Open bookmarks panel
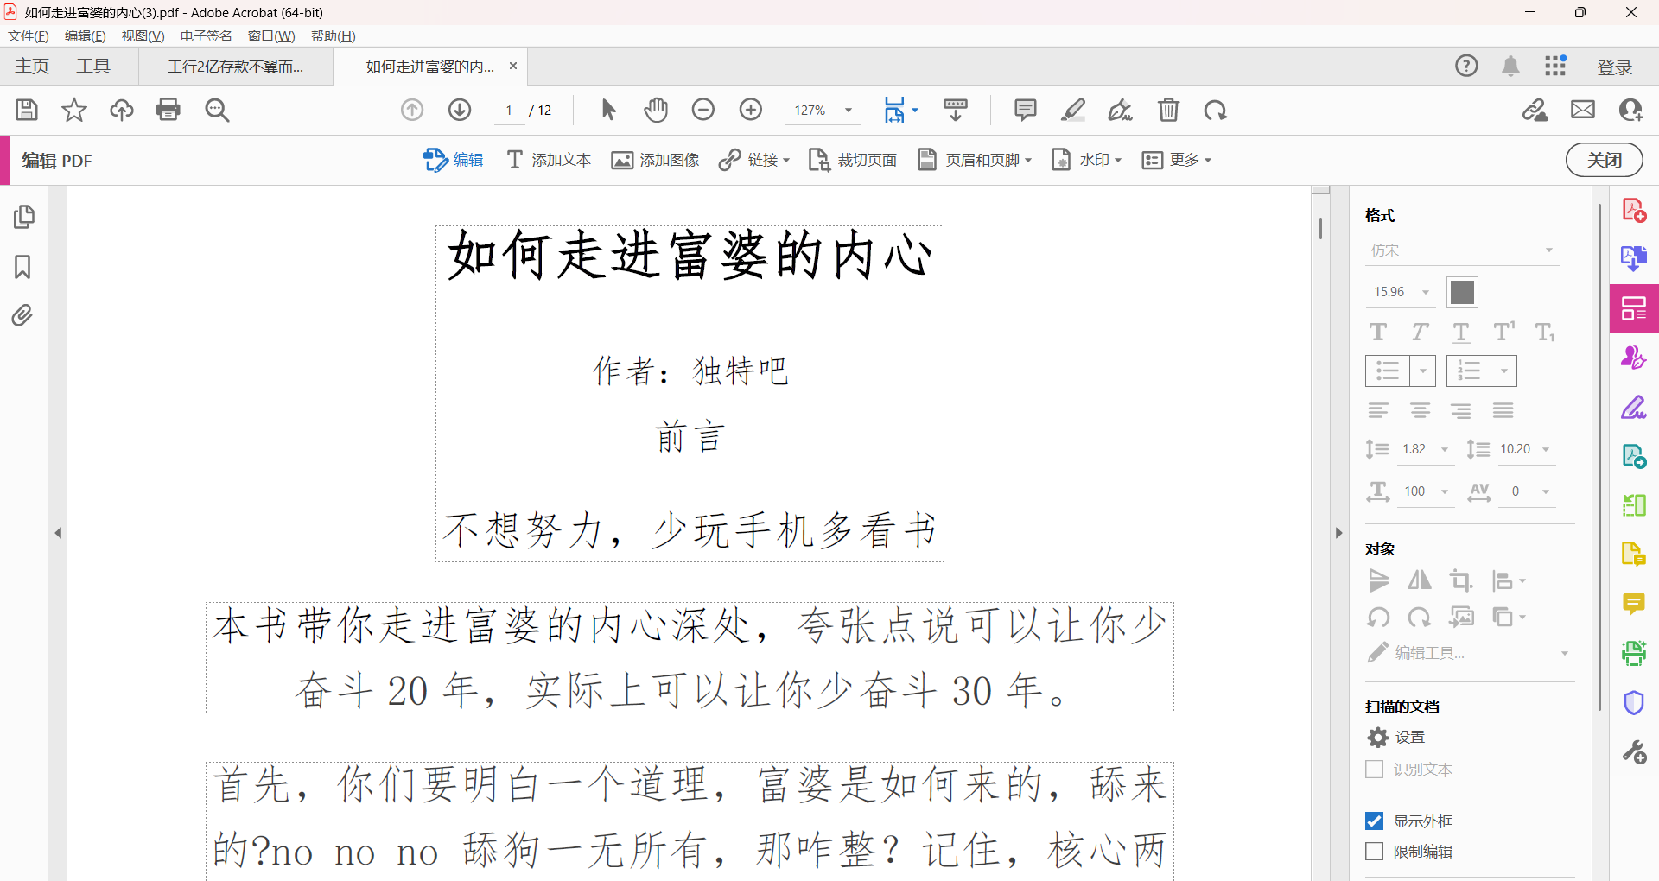This screenshot has height=881, width=1659. point(22,266)
